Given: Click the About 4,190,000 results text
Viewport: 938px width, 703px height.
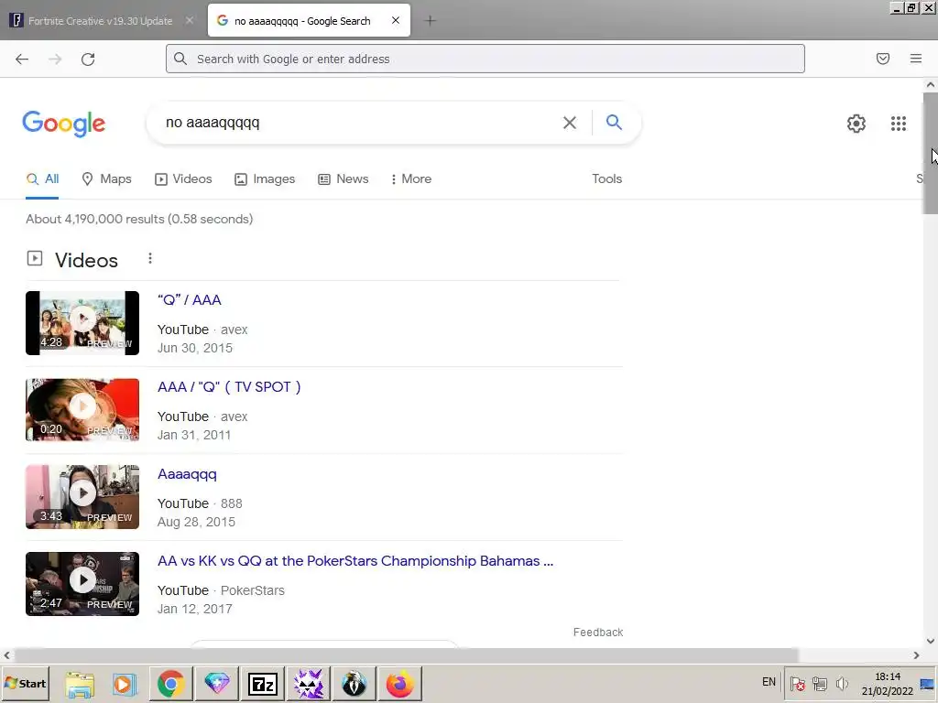Looking at the screenshot, I should (x=139, y=219).
